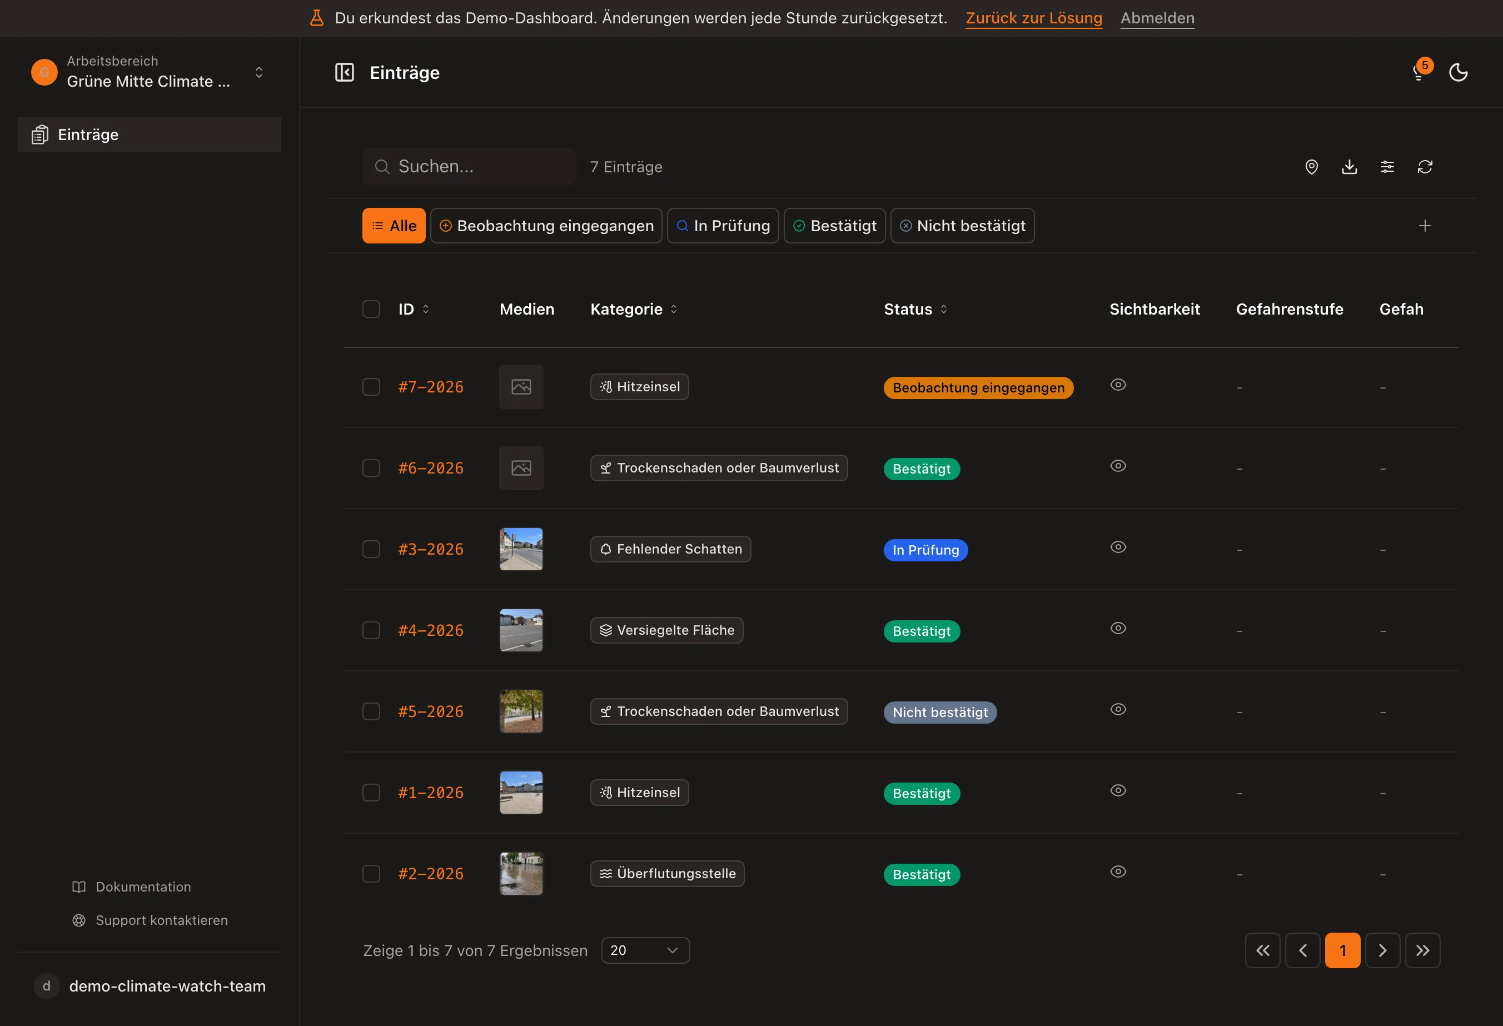Open rows-per-page dropdown showing 20
Image resolution: width=1503 pixels, height=1026 pixels.
(645, 950)
